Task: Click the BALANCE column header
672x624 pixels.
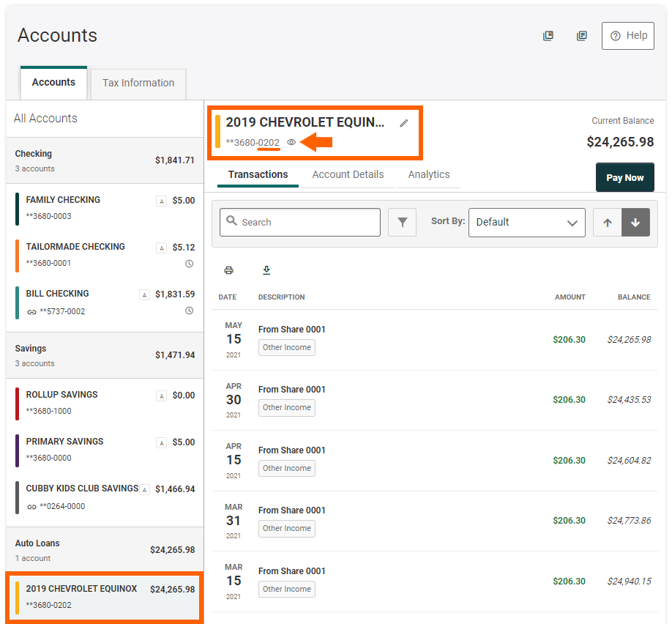Action: click(634, 297)
